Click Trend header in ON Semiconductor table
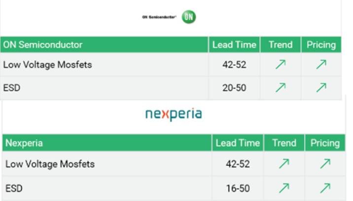 (x=281, y=44)
